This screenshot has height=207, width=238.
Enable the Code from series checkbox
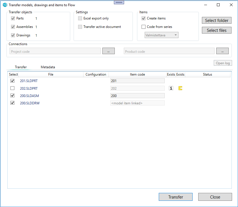coord(144,27)
